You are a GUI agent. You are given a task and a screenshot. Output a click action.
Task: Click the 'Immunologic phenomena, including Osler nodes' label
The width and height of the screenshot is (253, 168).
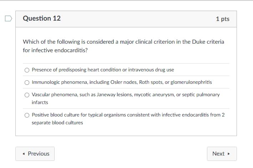tap(122, 82)
